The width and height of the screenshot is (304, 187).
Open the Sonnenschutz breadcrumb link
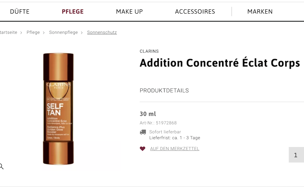click(x=102, y=32)
